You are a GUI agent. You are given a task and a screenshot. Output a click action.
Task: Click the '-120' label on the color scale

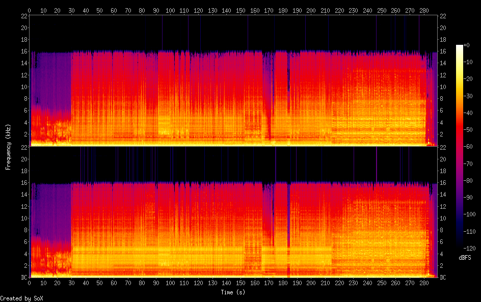point(470,249)
